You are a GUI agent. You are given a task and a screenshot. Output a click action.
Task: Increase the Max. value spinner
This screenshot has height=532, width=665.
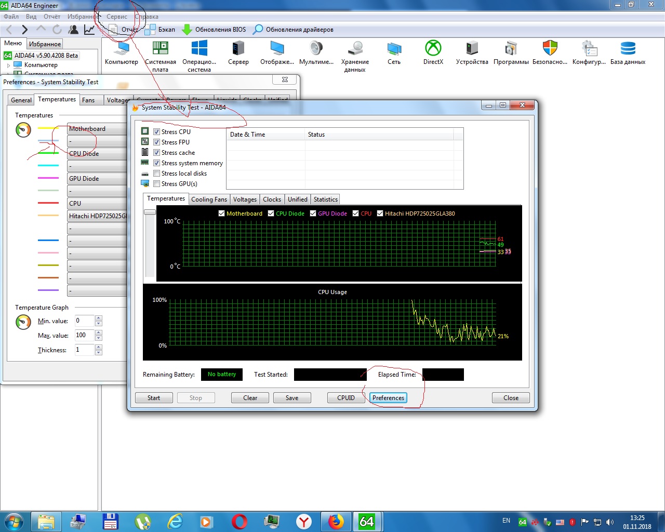pyautogui.click(x=99, y=332)
